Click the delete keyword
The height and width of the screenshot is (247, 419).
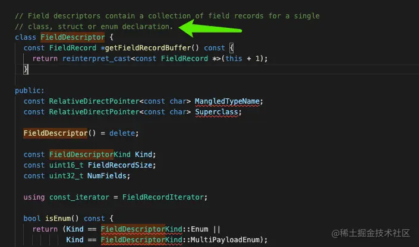point(122,133)
